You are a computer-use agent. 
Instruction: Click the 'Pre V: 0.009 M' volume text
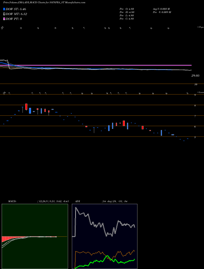click(x=162, y=12)
